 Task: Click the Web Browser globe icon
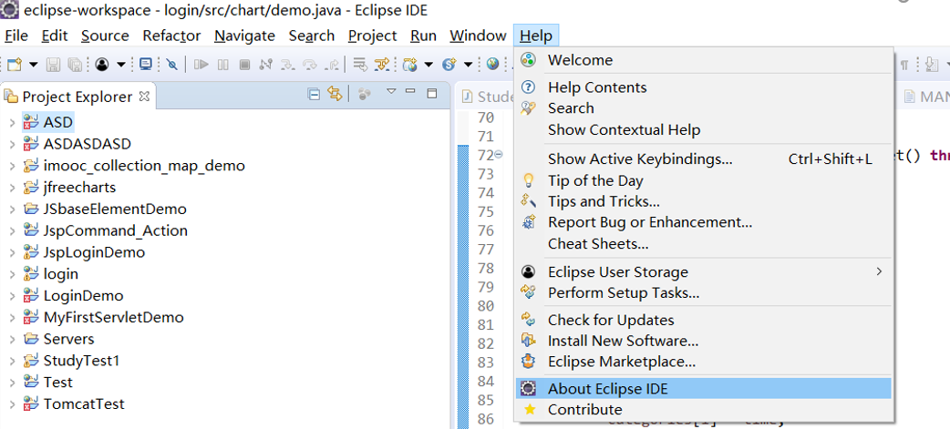[x=492, y=64]
